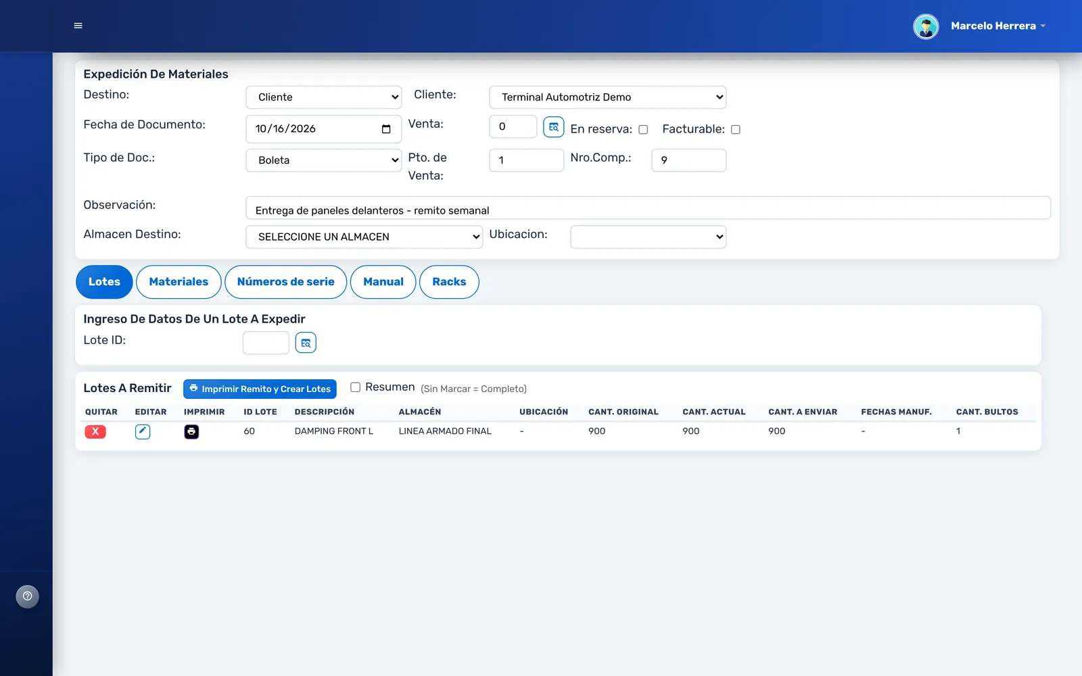
Task: Check the Resumen checkbox
Action: 355,387
